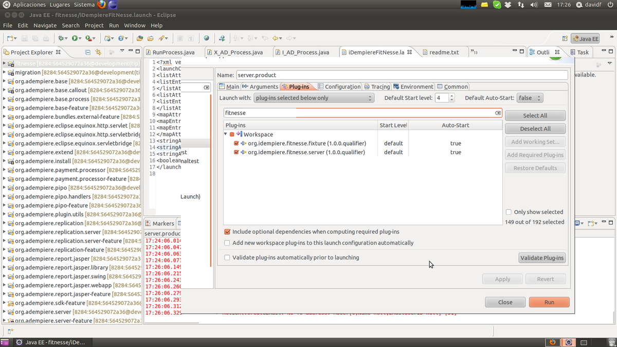Switch to the Arguments tab
617x347 pixels.
[x=260, y=87]
